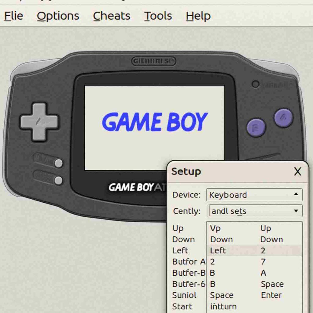The width and height of the screenshot is (313, 313).
Task: Click the A value in Butfer-B row
Action: click(263, 273)
